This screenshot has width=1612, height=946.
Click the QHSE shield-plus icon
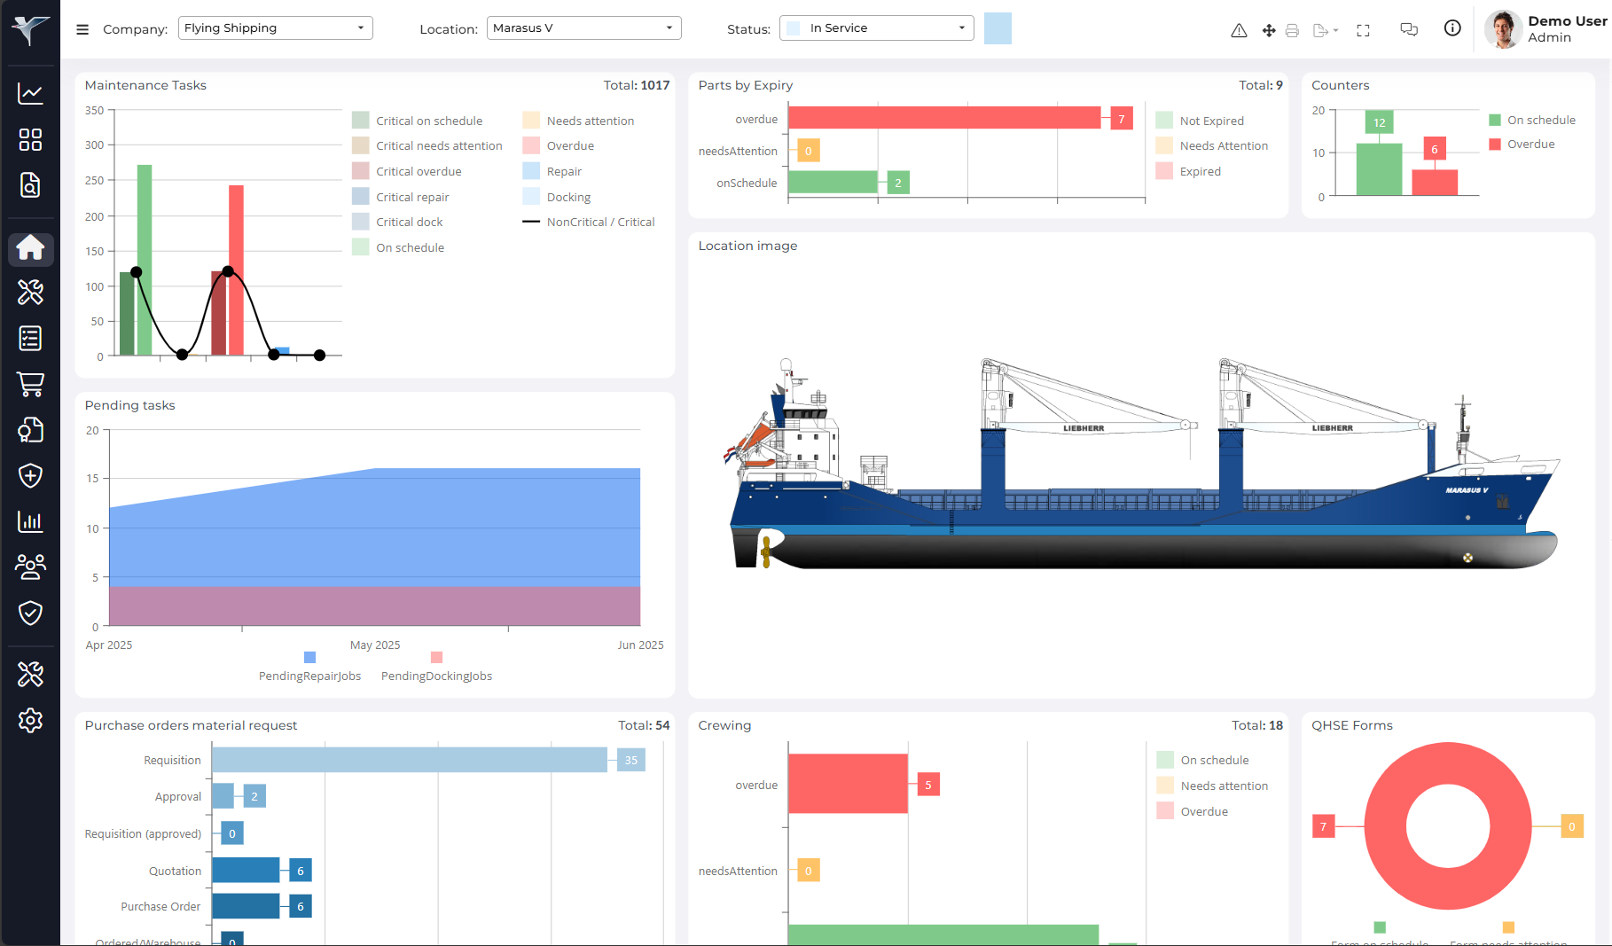(30, 476)
